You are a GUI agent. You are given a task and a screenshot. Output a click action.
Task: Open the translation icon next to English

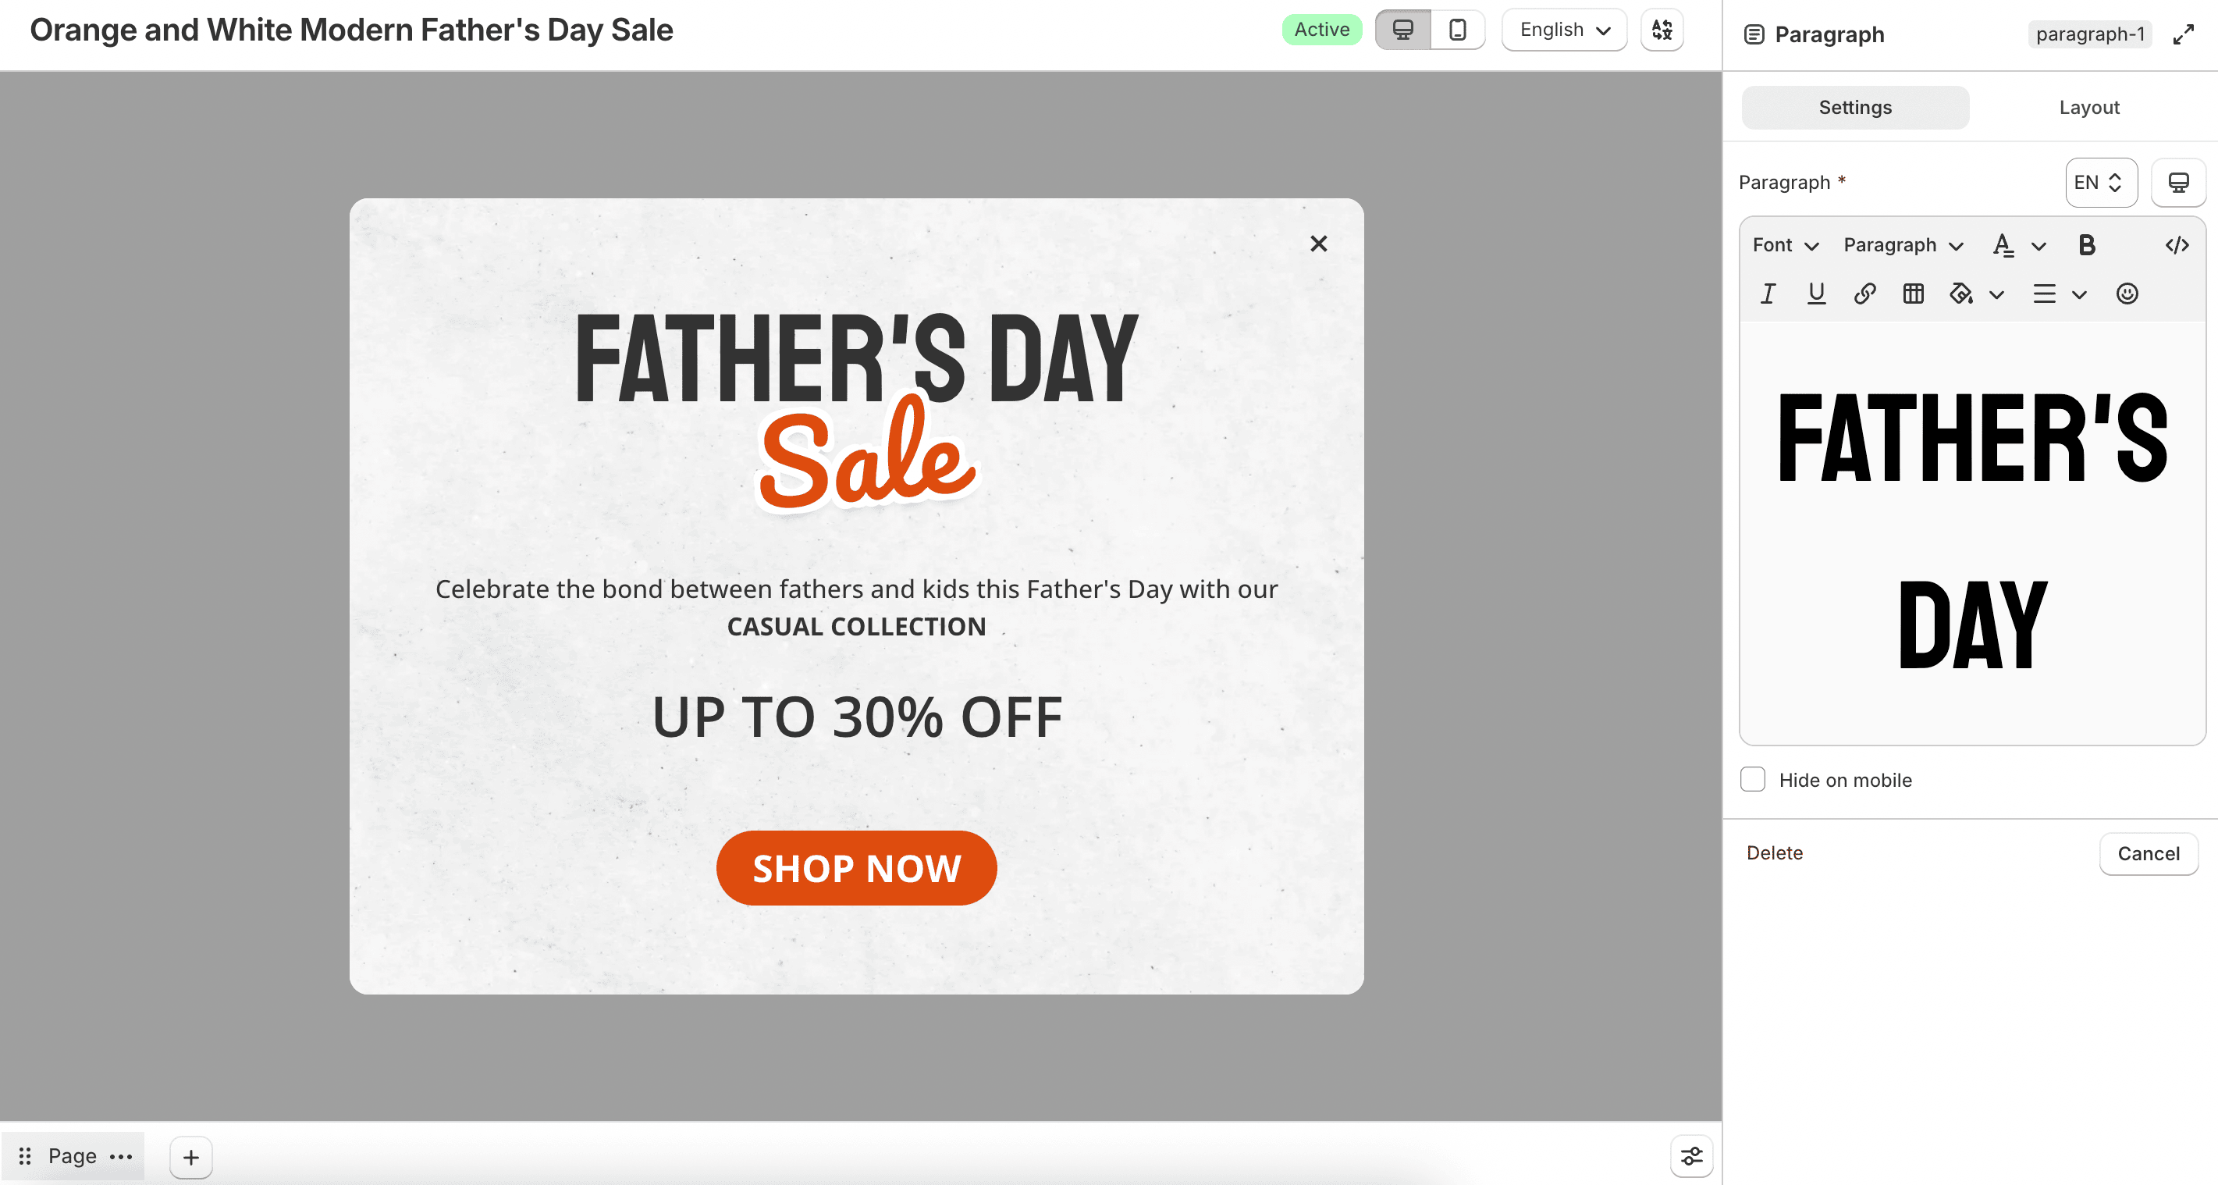coord(1662,30)
